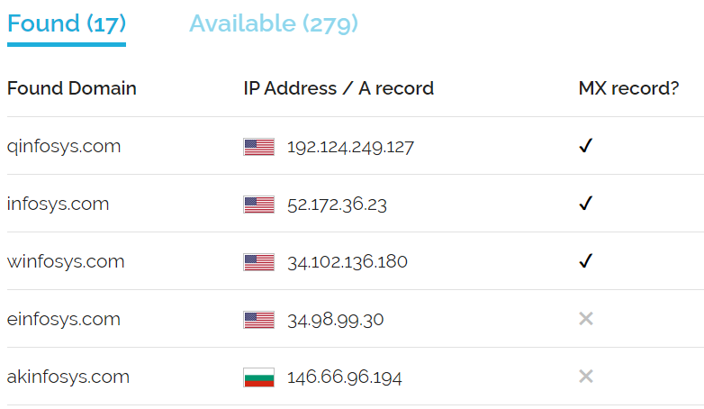Click the MX checkmark for qinfosys.com
Image resolution: width=704 pixels, height=409 pixels.
[586, 146]
